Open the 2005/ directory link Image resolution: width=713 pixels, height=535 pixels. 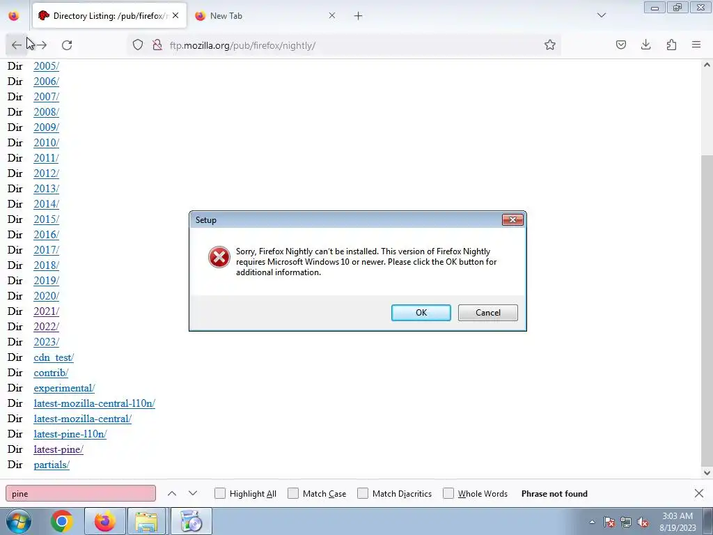click(x=47, y=66)
